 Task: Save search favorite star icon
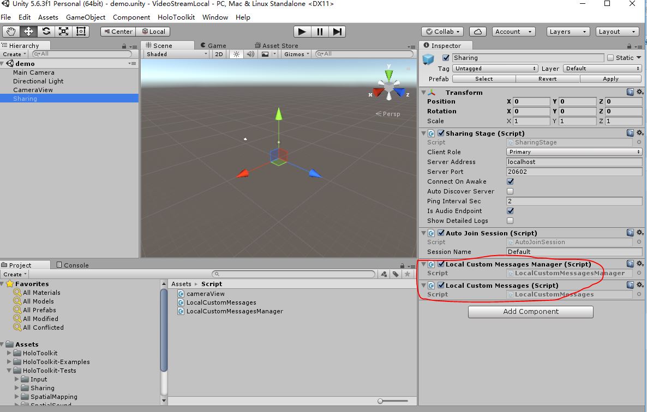click(408, 274)
